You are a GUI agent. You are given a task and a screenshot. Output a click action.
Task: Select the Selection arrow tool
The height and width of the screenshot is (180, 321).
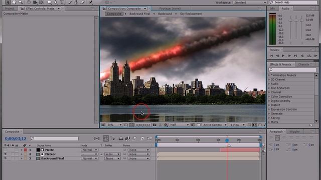[8, 2]
